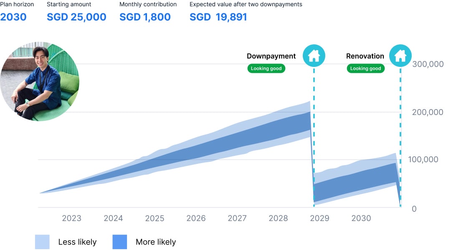
Task: Click the Renovation house icon
Action: (x=400, y=56)
